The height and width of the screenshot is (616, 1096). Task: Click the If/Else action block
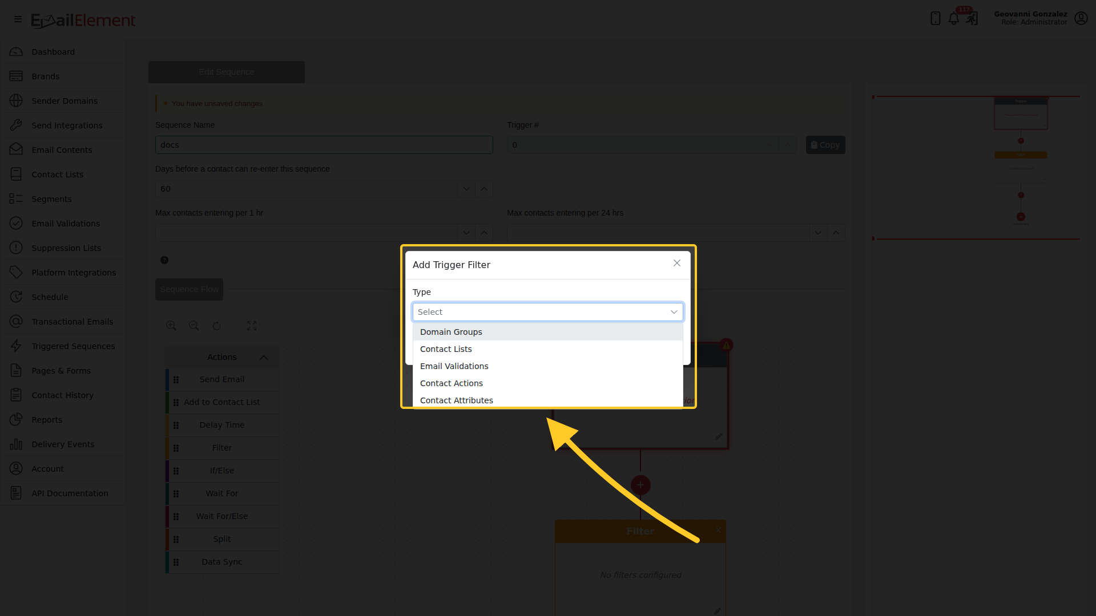coord(222,471)
